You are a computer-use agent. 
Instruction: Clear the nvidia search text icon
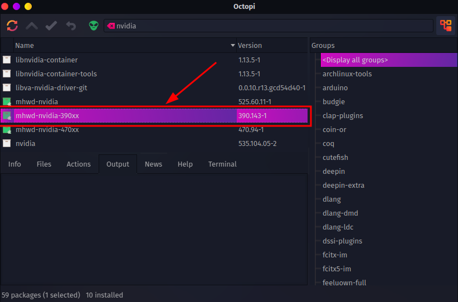coord(111,26)
